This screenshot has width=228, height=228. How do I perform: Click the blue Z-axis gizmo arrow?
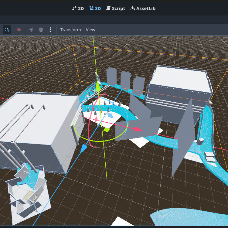pos(84,148)
